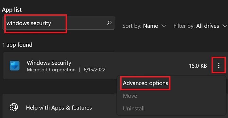Select the Move menu entry

click(130, 96)
